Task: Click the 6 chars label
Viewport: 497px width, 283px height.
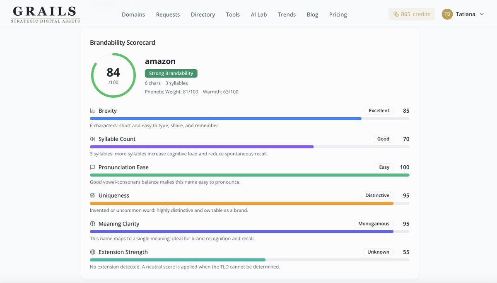Action: (x=152, y=83)
